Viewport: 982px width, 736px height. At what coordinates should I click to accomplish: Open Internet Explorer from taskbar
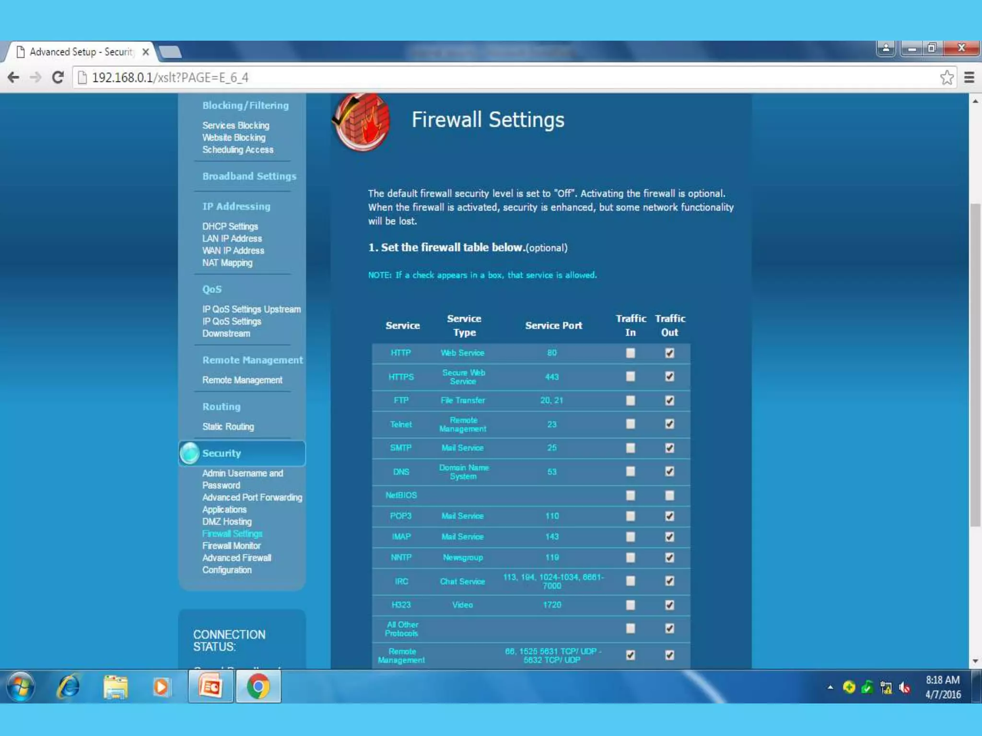[68, 687]
